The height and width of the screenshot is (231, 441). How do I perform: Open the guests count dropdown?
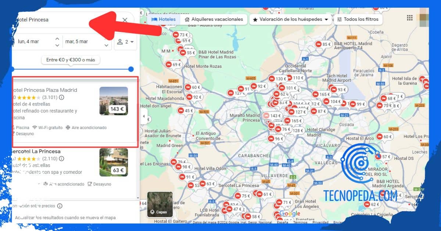tap(126, 42)
